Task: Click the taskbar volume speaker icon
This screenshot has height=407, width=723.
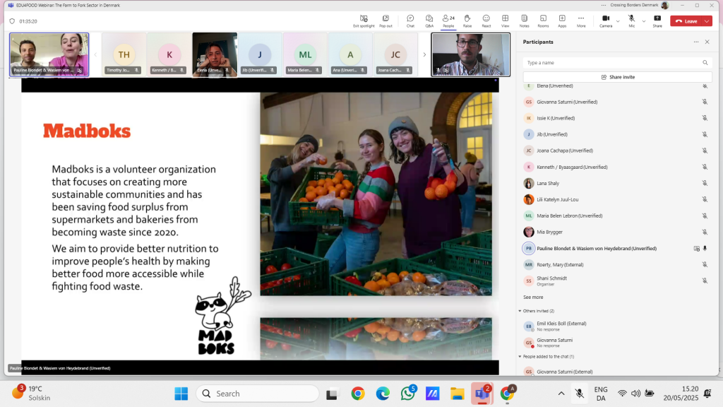Action: coord(636,394)
